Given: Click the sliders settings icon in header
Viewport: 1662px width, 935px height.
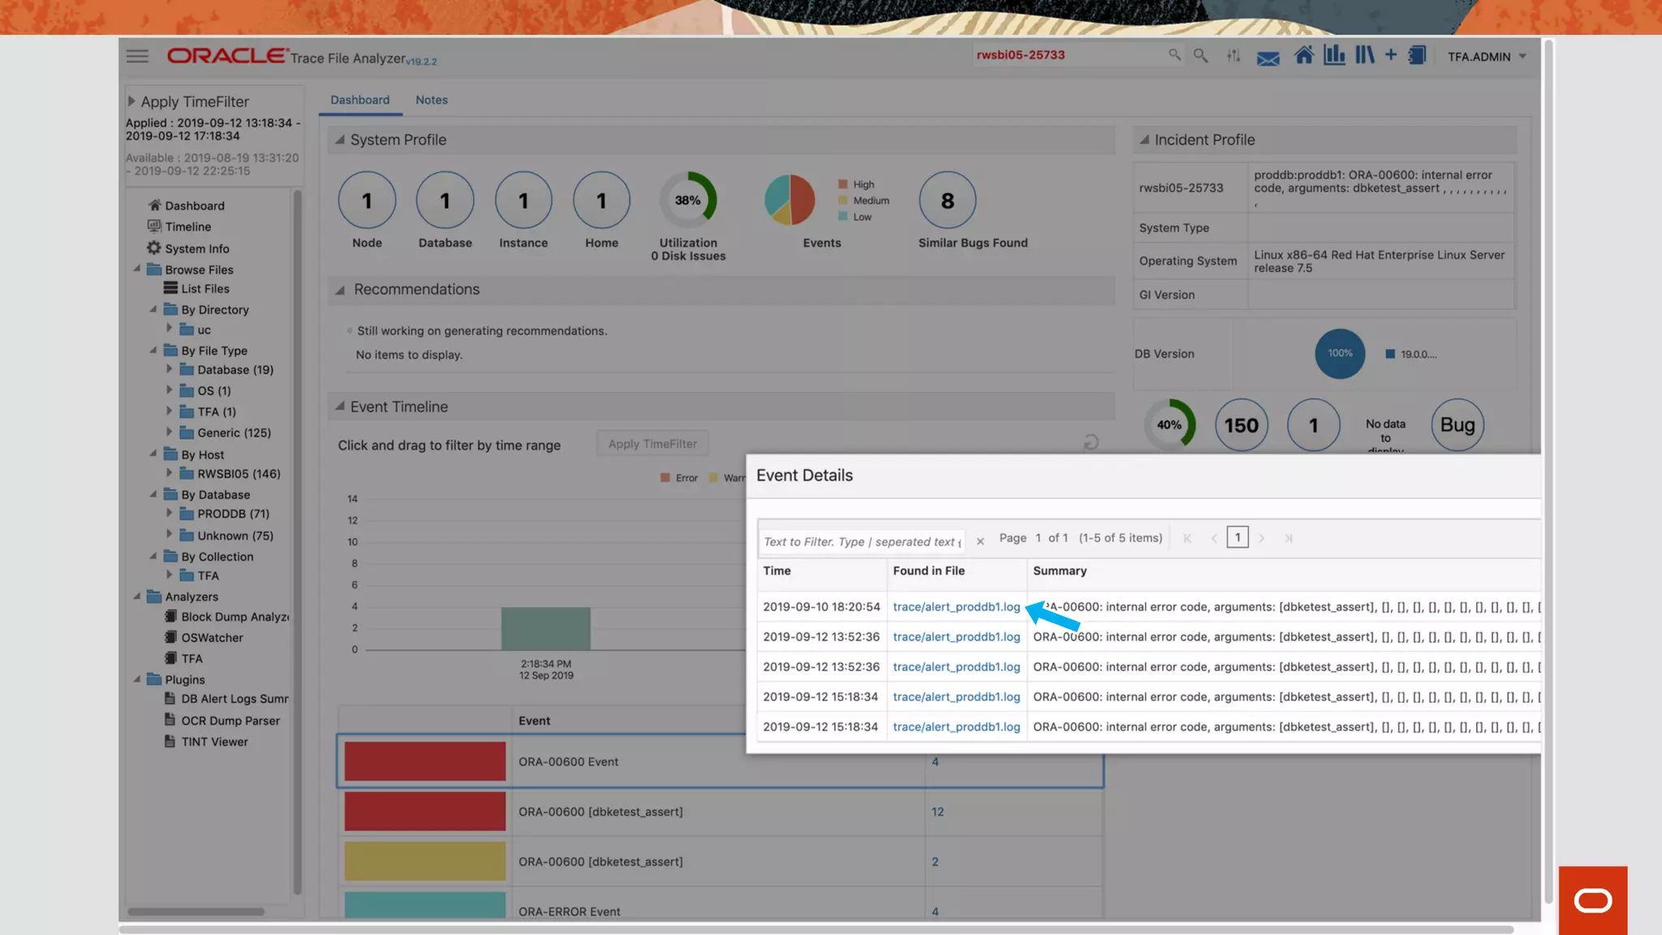Looking at the screenshot, I should (1234, 56).
